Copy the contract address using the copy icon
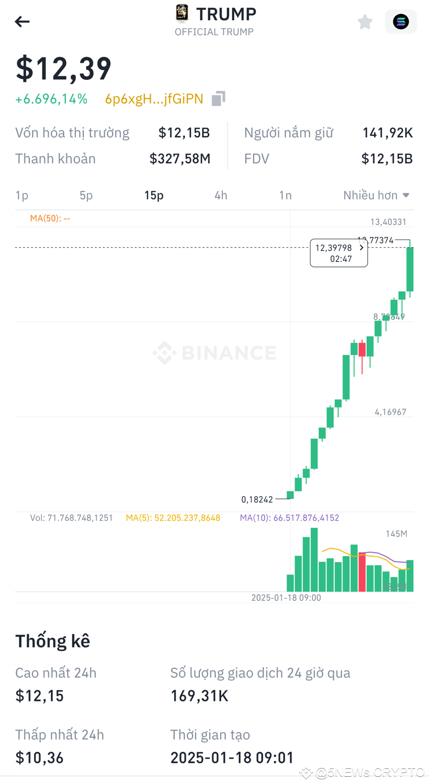This screenshot has width=429, height=784. click(218, 99)
